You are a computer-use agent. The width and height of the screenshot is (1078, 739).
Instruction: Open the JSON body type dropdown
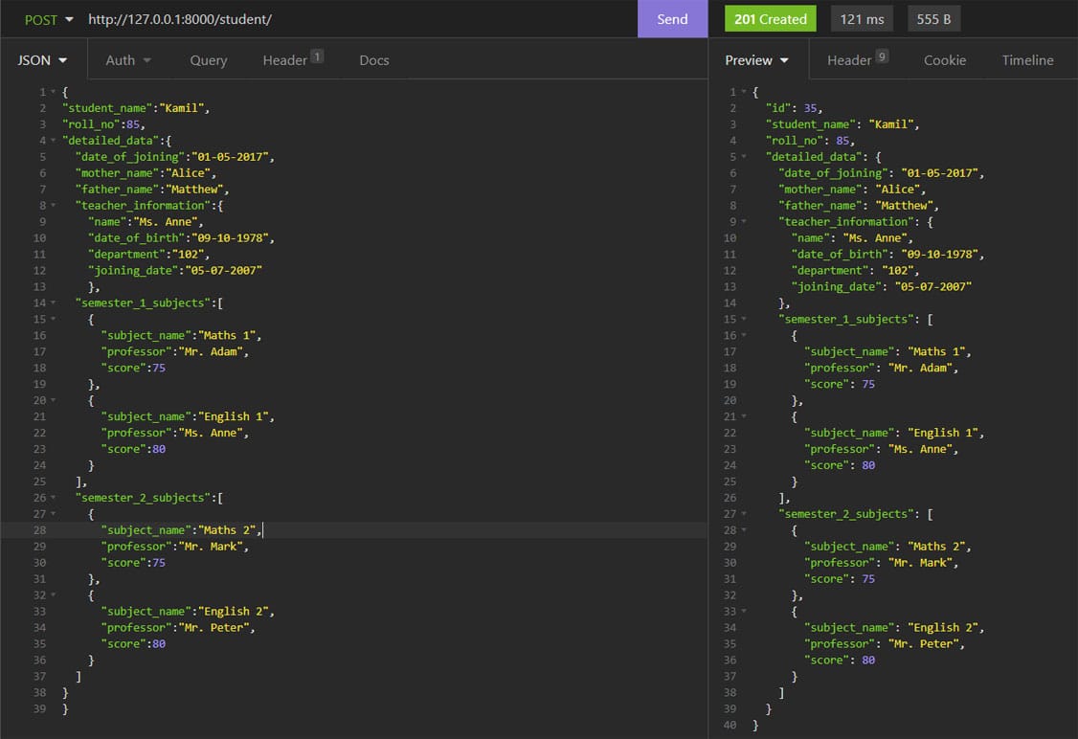pyautogui.click(x=43, y=60)
